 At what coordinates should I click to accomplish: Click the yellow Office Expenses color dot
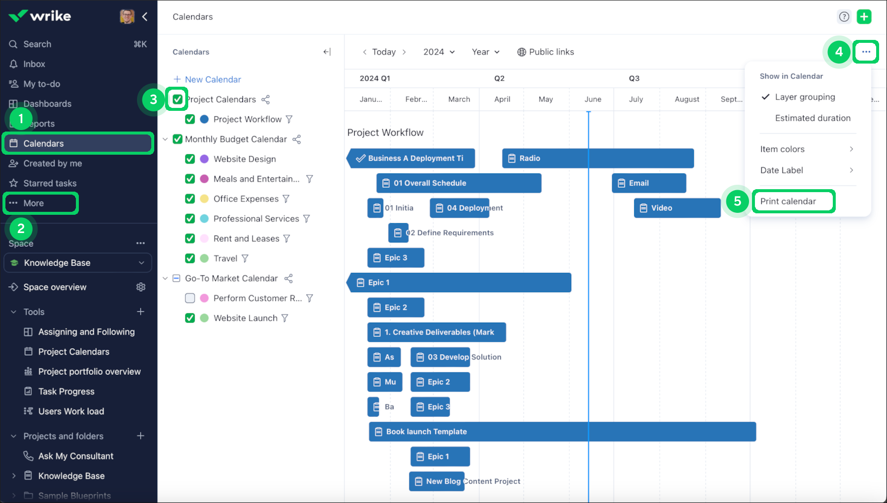click(x=204, y=199)
